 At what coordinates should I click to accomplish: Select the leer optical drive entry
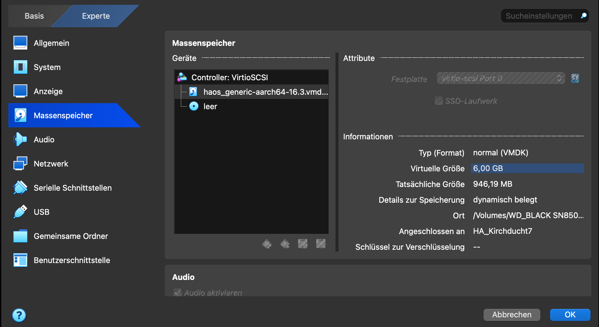210,106
